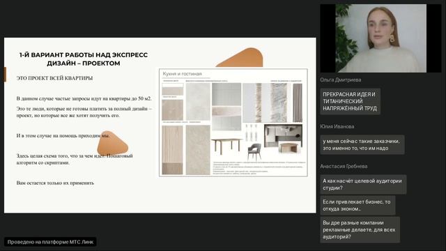Click chat message 'ПРЕКРАСНАЯ ИДЕЯ И ТИТАНИЧЕСКИЙ НАПРЯЖЁННЫЙ ТРУД'
Viewport: 446px width, 251px height.
pos(350,101)
